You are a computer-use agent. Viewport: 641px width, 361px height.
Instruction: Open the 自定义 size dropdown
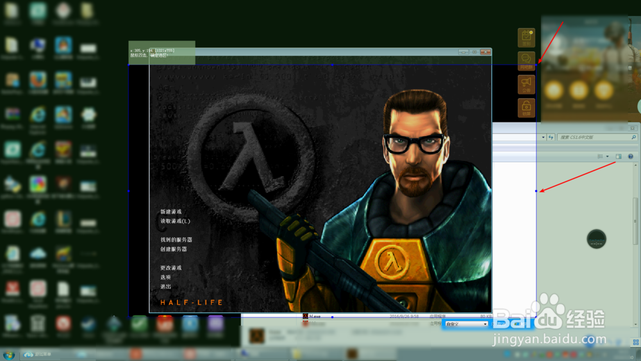466,324
